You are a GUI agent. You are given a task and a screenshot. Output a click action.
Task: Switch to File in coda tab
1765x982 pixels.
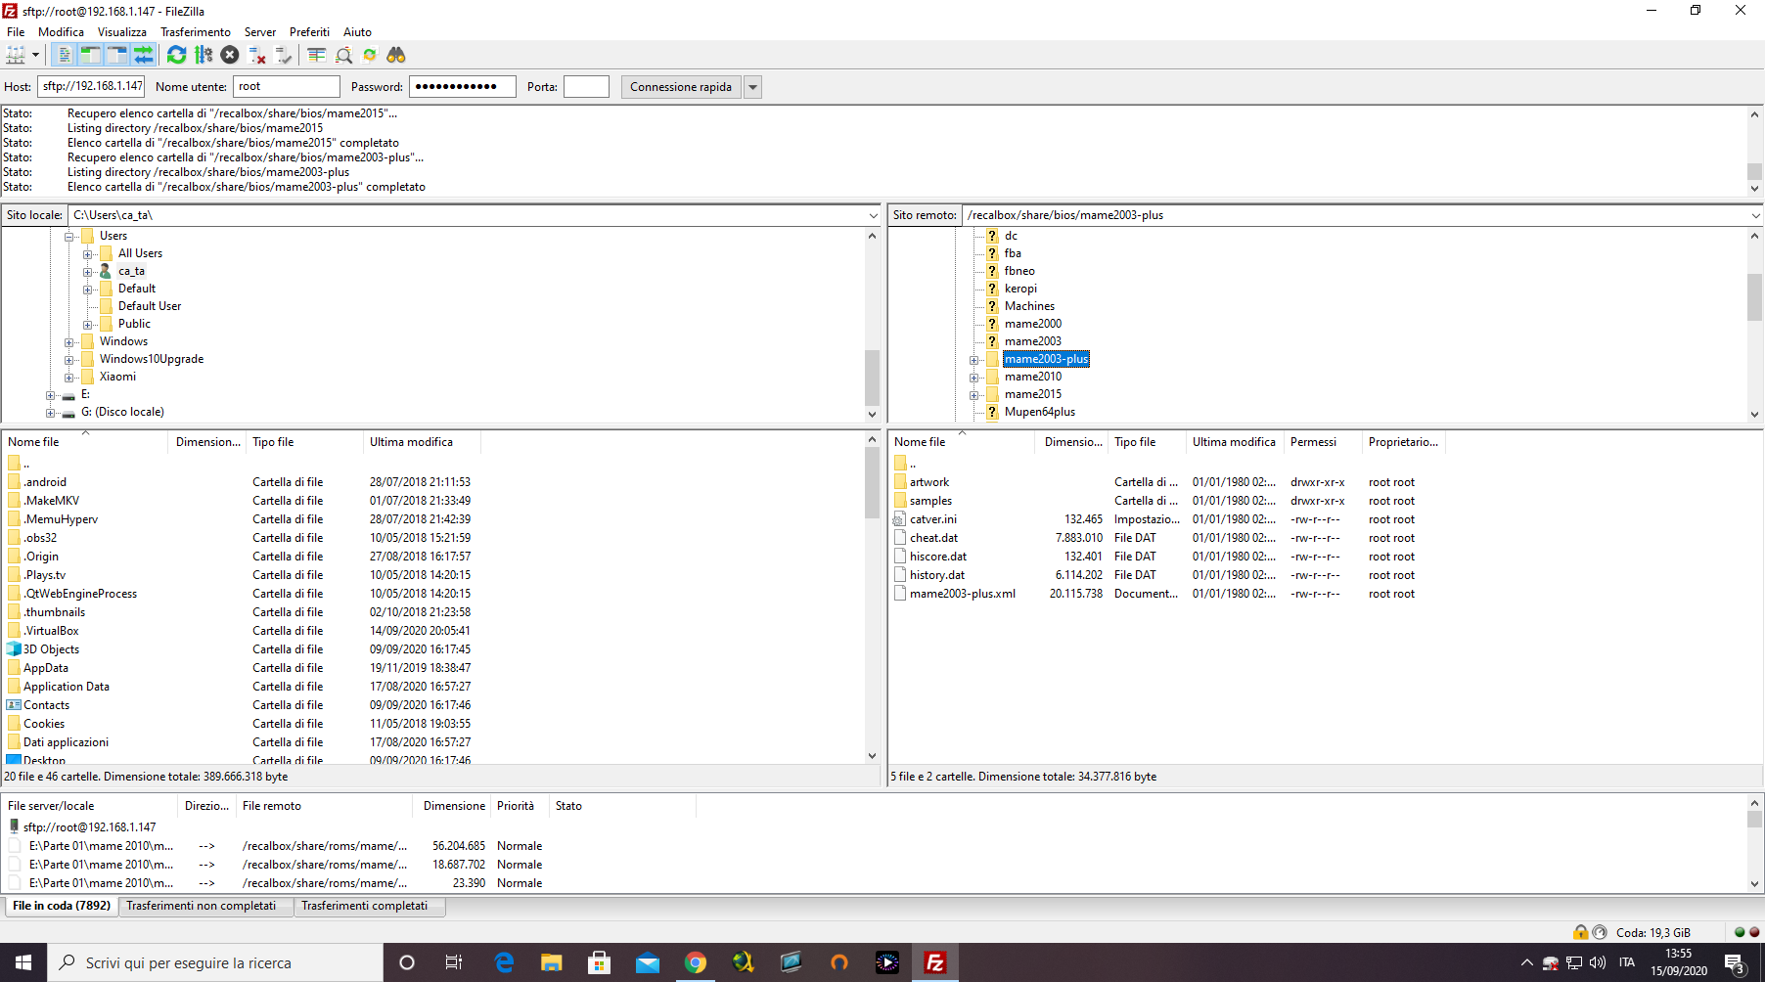tap(62, 906)
